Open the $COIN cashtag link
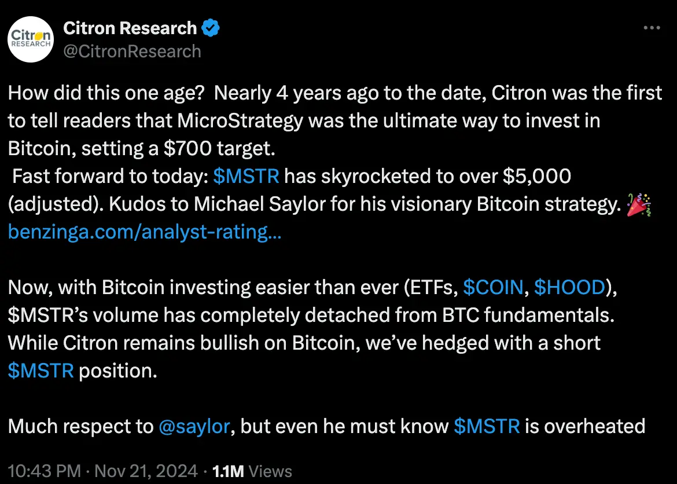Image resolution: width=677 pixels, height=484 pixels. coord(494,287)
